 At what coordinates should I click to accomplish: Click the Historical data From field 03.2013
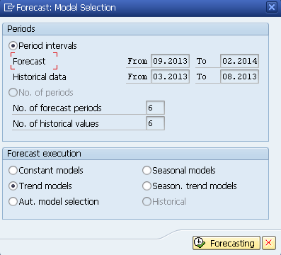pyautogui.click(x=170, y=76)
